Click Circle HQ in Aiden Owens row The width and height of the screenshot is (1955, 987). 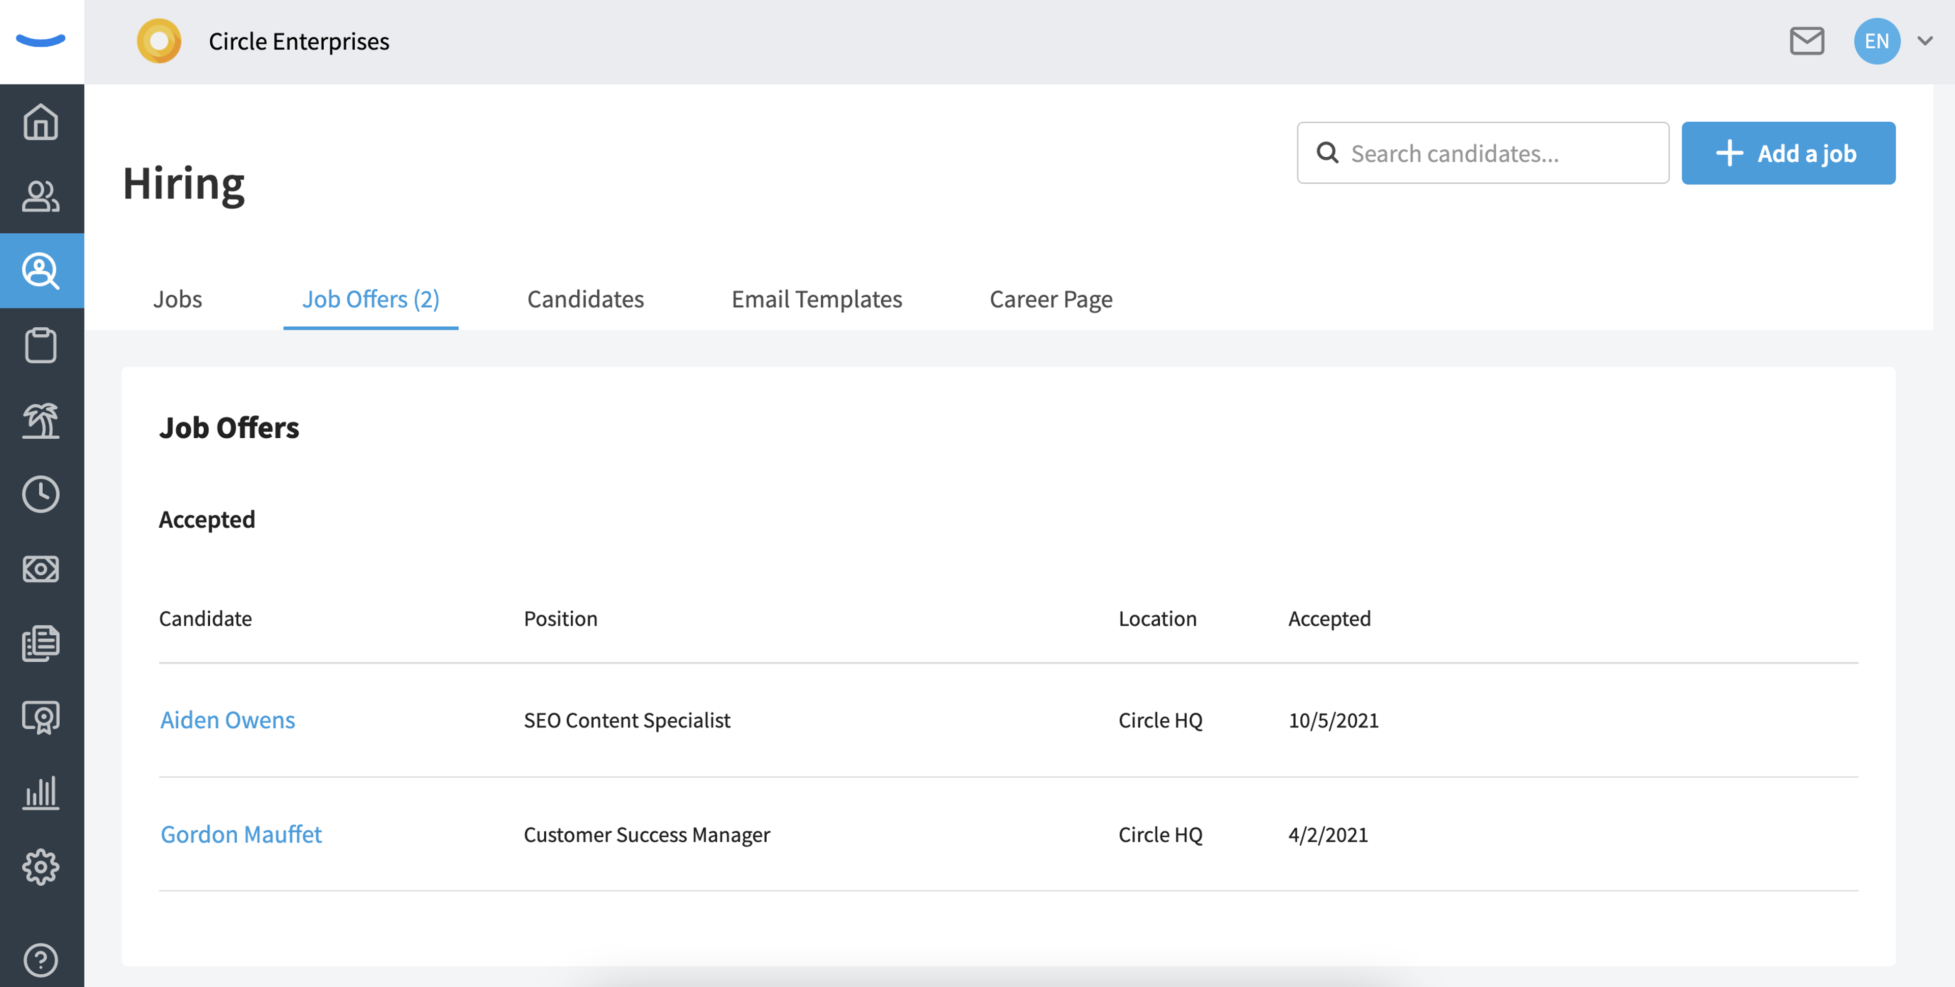pos(1160,720)
